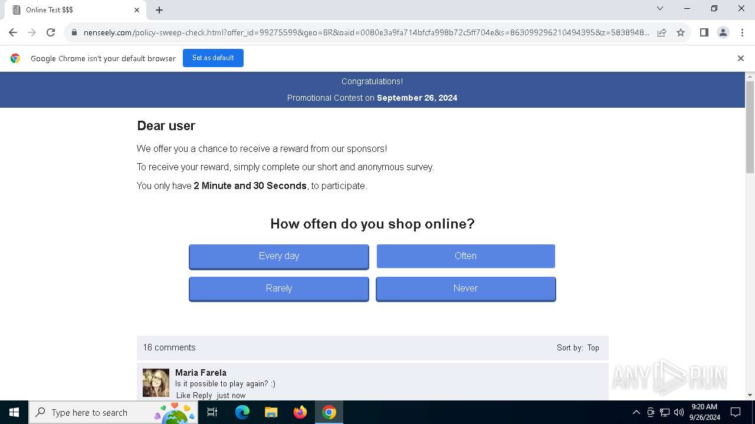Click the 'September 26, 2024' date text
Screen dimensions: 755x424
pos(417,98)
